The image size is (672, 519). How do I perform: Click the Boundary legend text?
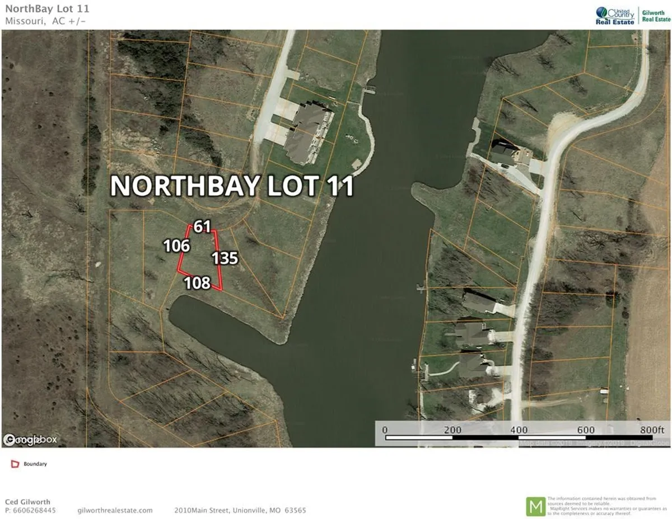35,464
